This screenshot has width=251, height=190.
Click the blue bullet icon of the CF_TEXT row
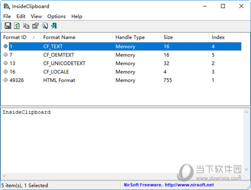coord(5,46)
